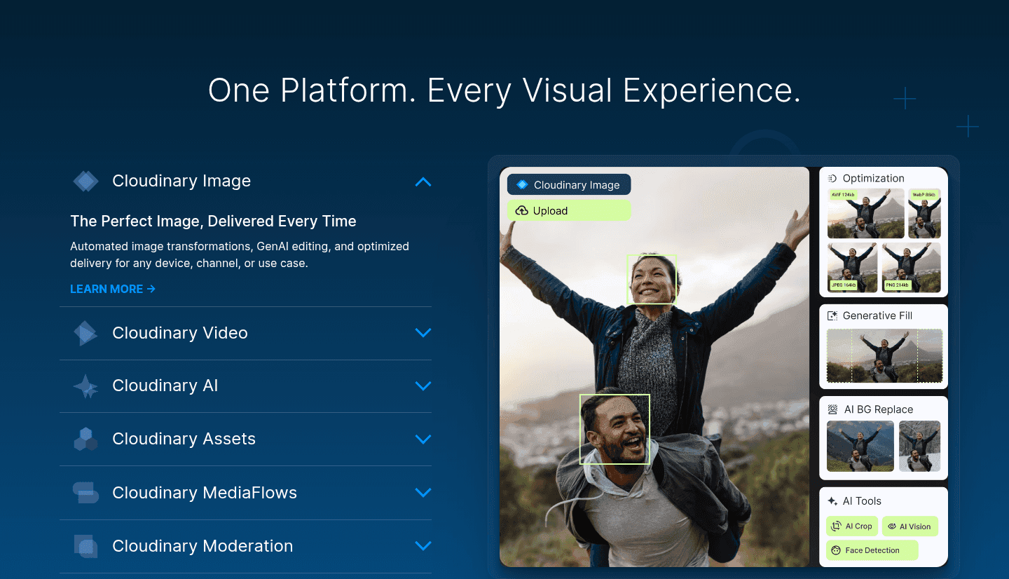1009x579 pixels.
Task: Click the AI Vision button
Action: 910,526
